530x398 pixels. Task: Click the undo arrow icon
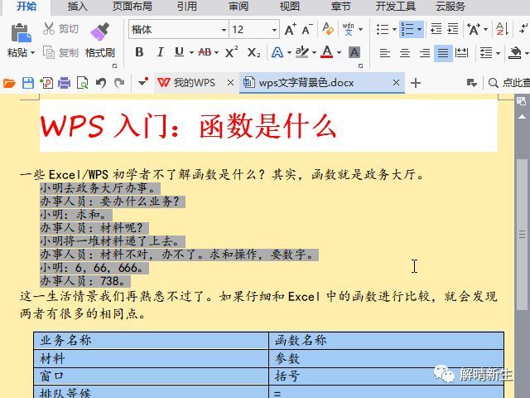pos(101,83)
